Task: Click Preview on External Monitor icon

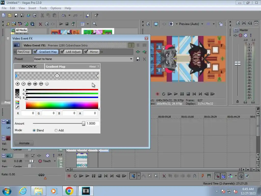Action: [x=156, y=24]
